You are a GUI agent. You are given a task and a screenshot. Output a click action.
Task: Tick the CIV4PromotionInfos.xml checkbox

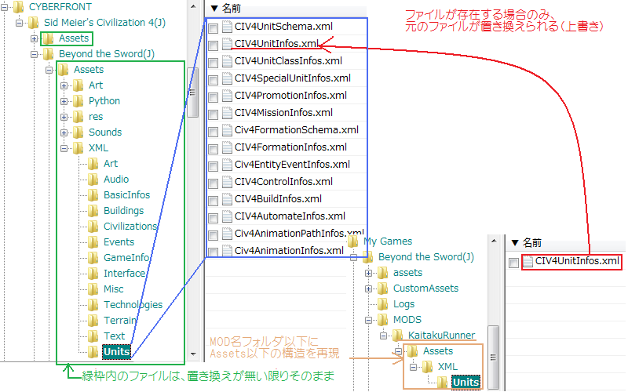click(x=214, y=96)
